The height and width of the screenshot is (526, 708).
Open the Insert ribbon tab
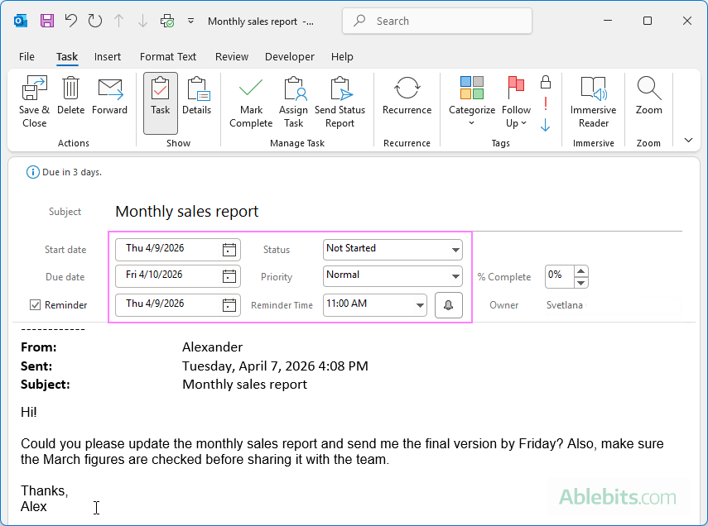[x=108, y=56]
